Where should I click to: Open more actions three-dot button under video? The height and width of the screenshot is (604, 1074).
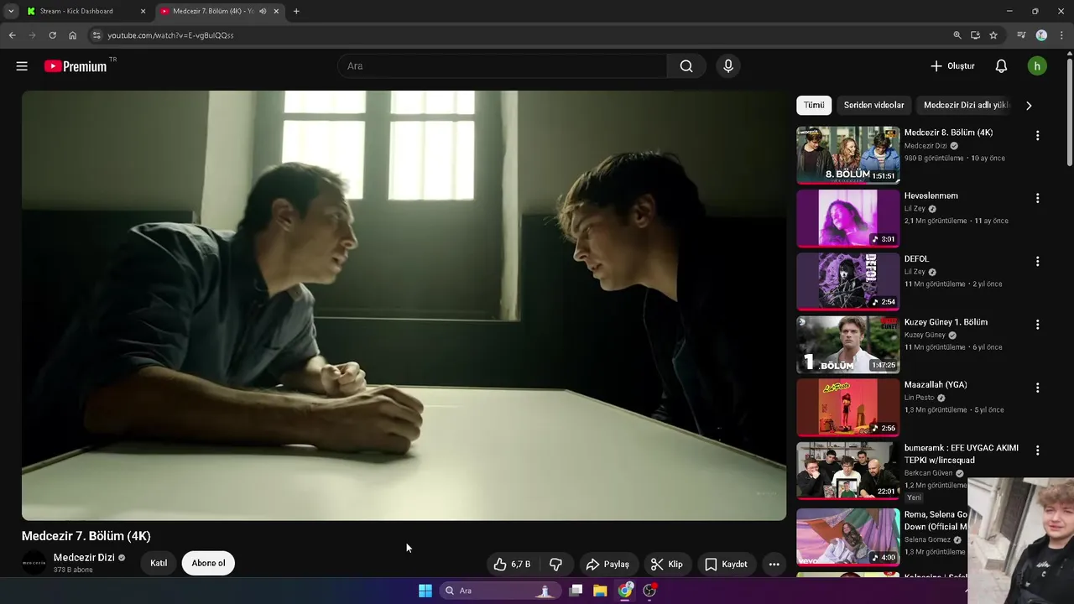(x=774, y=565)
